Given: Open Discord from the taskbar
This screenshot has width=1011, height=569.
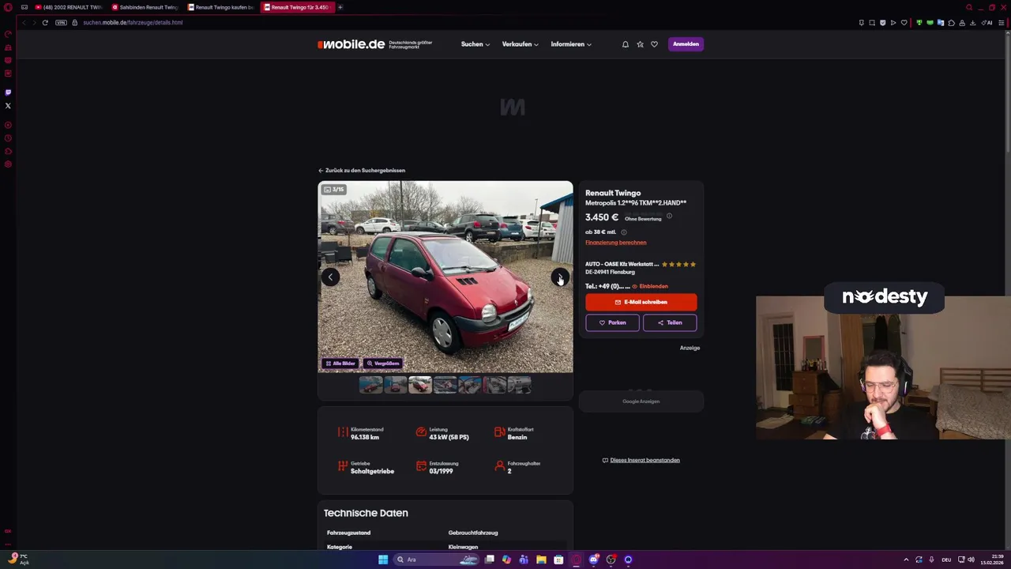Looking at the screenshot, I should tap(593, 560).
